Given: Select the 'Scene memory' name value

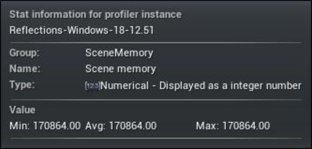Looking at the screenshot, I should [120, 69].
